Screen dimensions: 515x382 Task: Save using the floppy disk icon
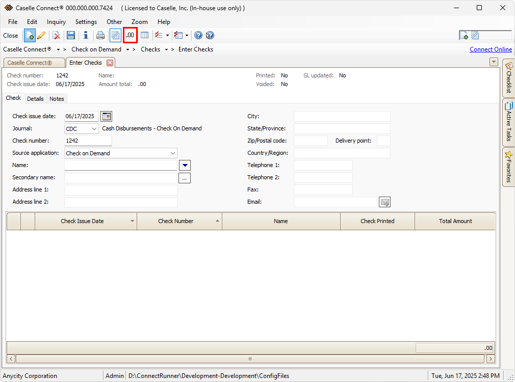(71, 36)
